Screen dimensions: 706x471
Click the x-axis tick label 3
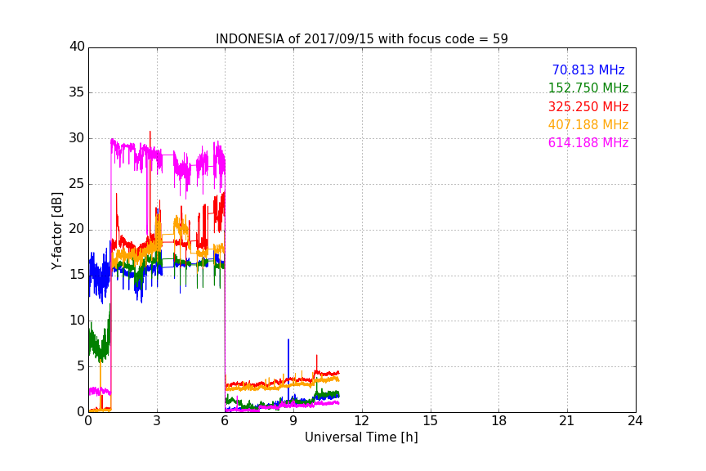(x=157, y=421)
